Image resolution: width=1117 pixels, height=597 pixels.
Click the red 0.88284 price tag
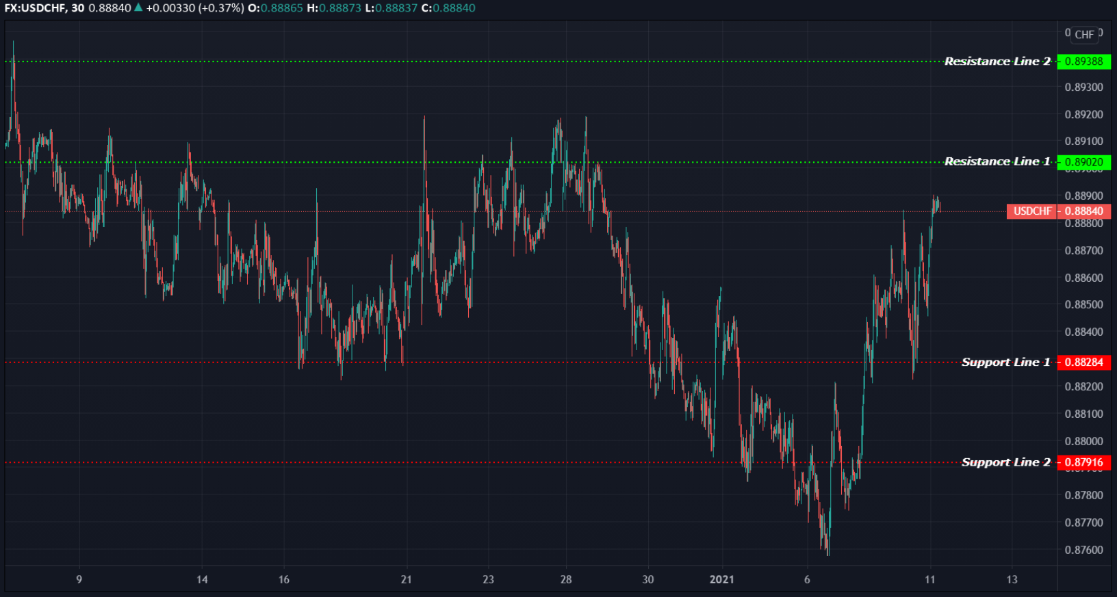(1084, 362)
